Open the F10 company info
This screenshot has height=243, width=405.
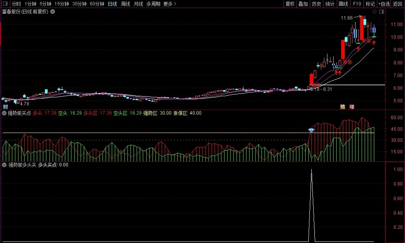click(357, 4)
